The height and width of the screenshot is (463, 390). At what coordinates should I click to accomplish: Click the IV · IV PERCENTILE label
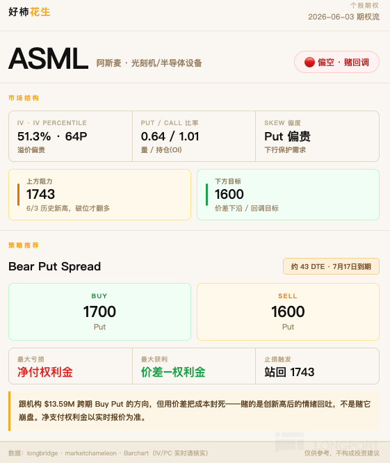52,123
